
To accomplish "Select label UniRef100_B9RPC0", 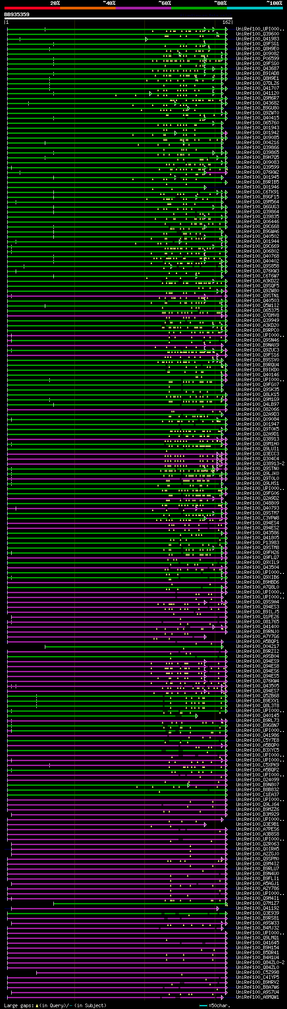I will coord(257,330).
